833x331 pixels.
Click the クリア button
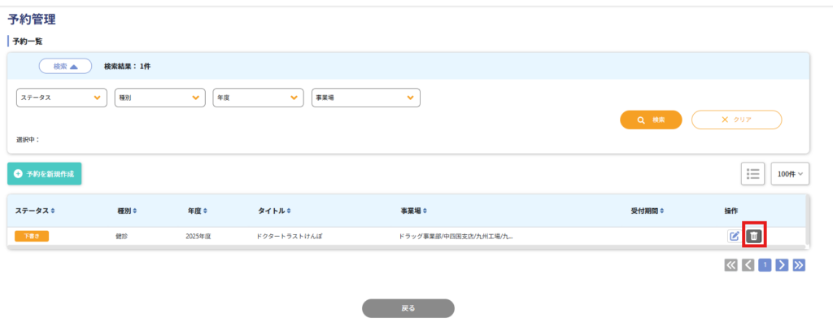click(736, 120)
